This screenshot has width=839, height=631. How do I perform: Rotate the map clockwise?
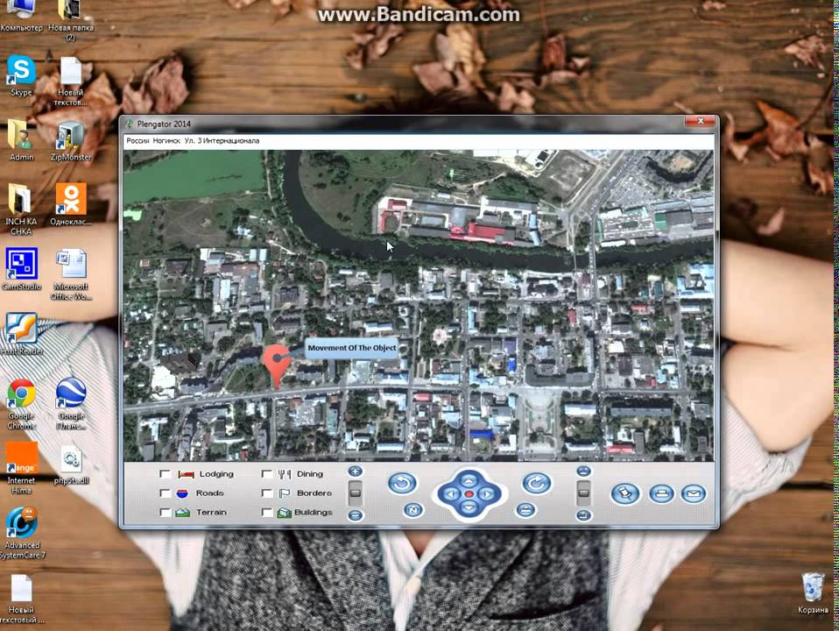click(x=536, y=484)
